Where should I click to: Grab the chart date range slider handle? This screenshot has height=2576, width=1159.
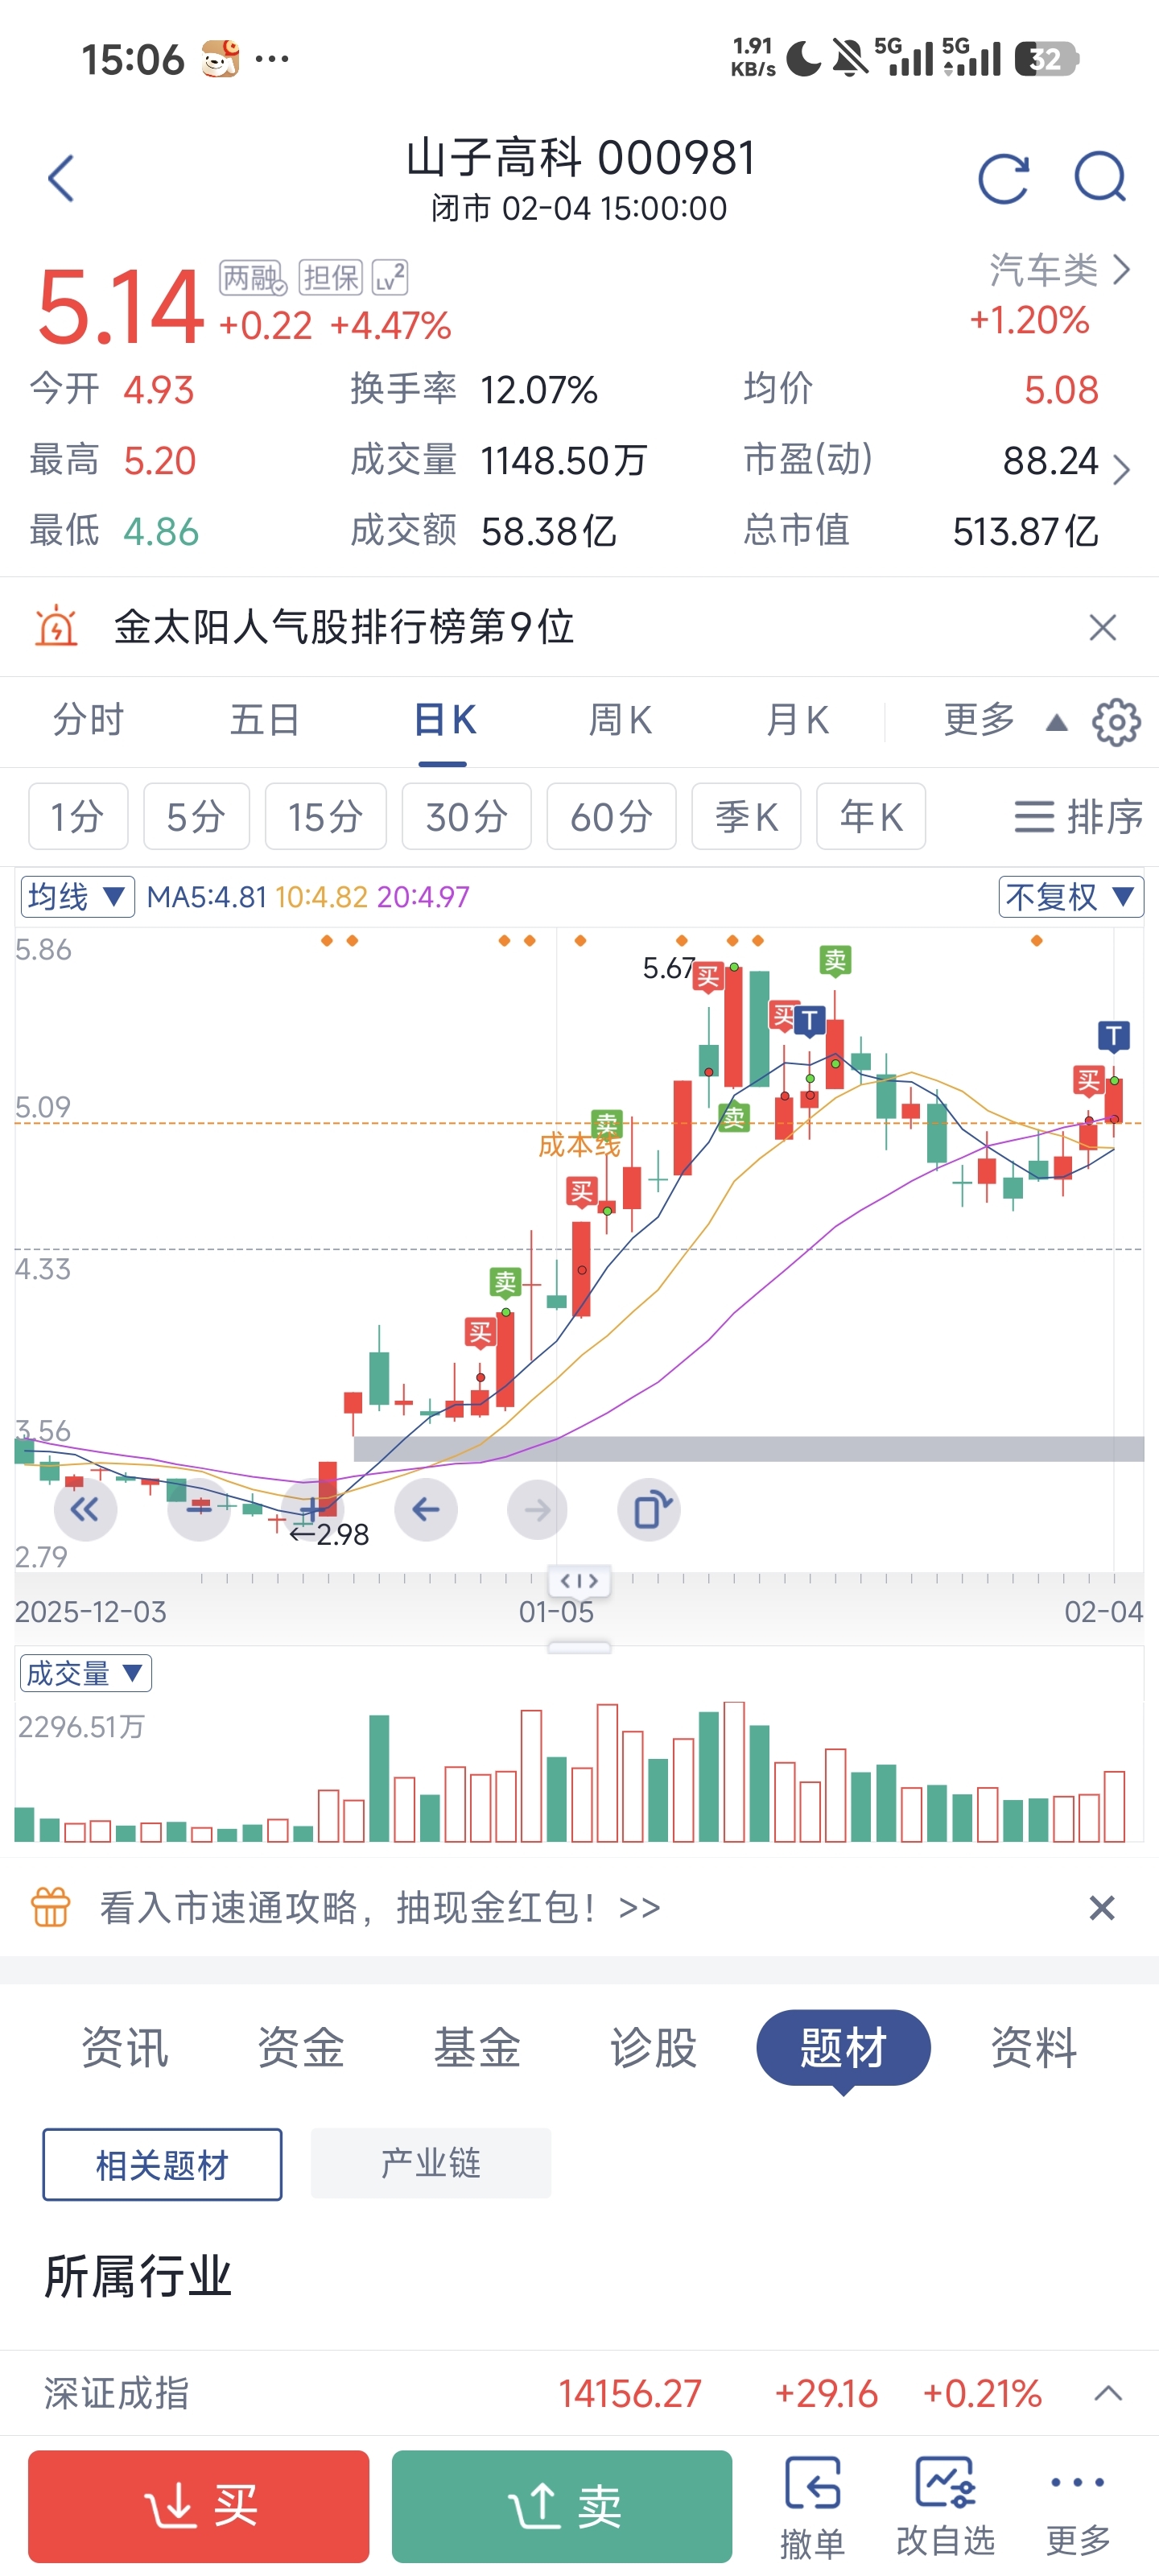(x=580, y=1581)
